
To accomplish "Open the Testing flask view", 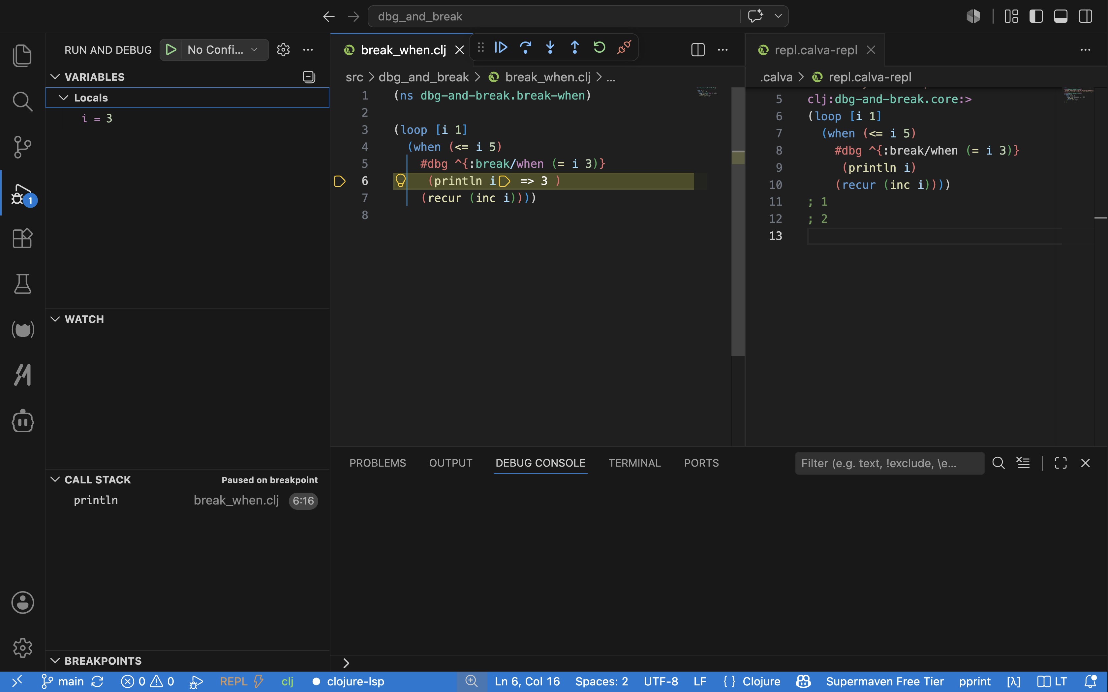I will (22, 284).
